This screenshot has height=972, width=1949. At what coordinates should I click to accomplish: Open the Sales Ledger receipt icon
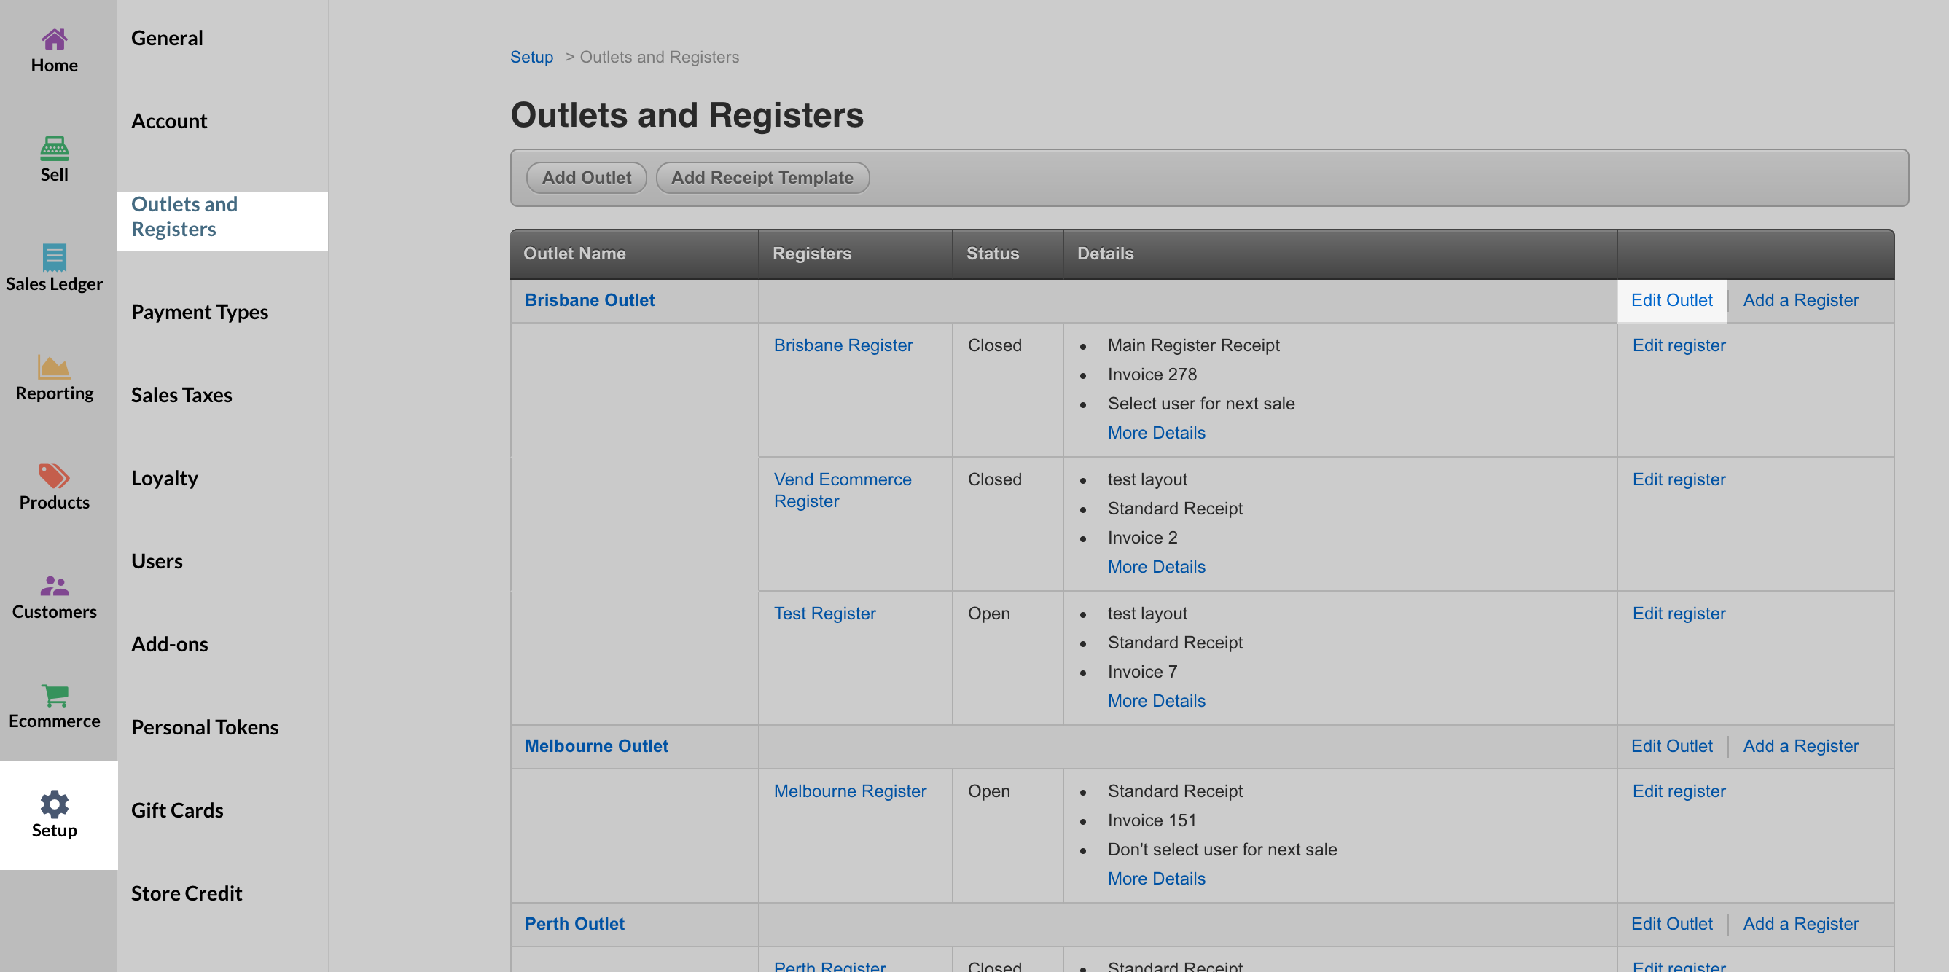(55, 257)
